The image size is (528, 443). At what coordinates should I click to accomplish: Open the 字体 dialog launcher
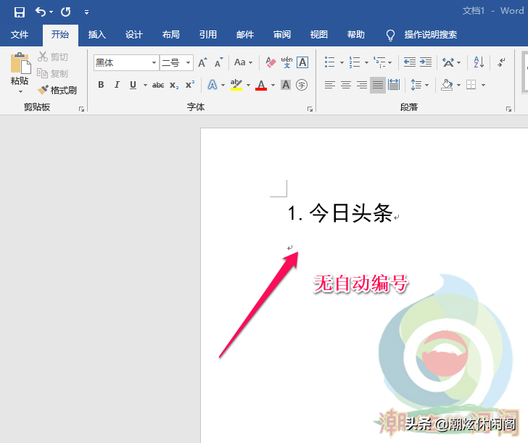tap(310, 109)
